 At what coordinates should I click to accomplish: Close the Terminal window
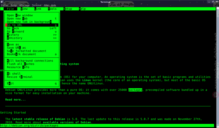217,2
